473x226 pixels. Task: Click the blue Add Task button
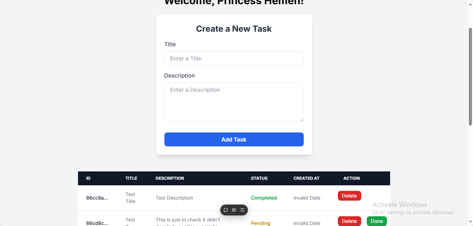[234, 139]
